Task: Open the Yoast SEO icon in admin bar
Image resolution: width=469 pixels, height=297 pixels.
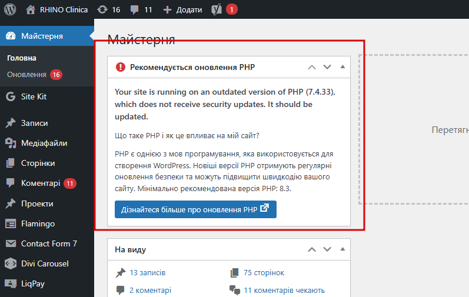Action: [216, 9]
